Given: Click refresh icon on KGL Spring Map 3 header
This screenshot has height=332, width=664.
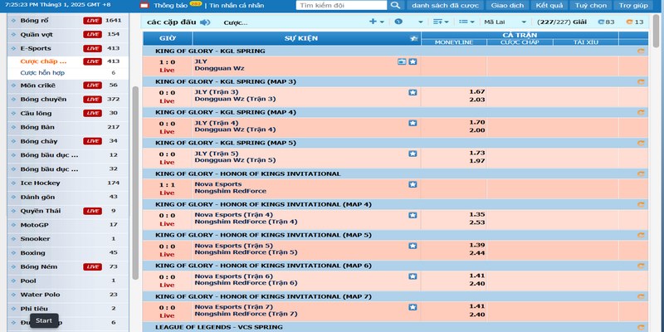Looking at the screenshot, I should pos(640,81).
